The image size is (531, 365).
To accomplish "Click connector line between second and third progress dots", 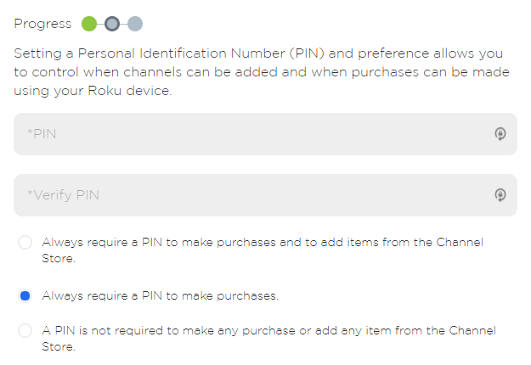I will coord(124,24).
